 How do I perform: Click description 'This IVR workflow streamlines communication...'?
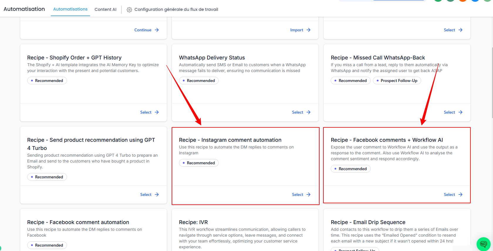[x=242, y=238]
